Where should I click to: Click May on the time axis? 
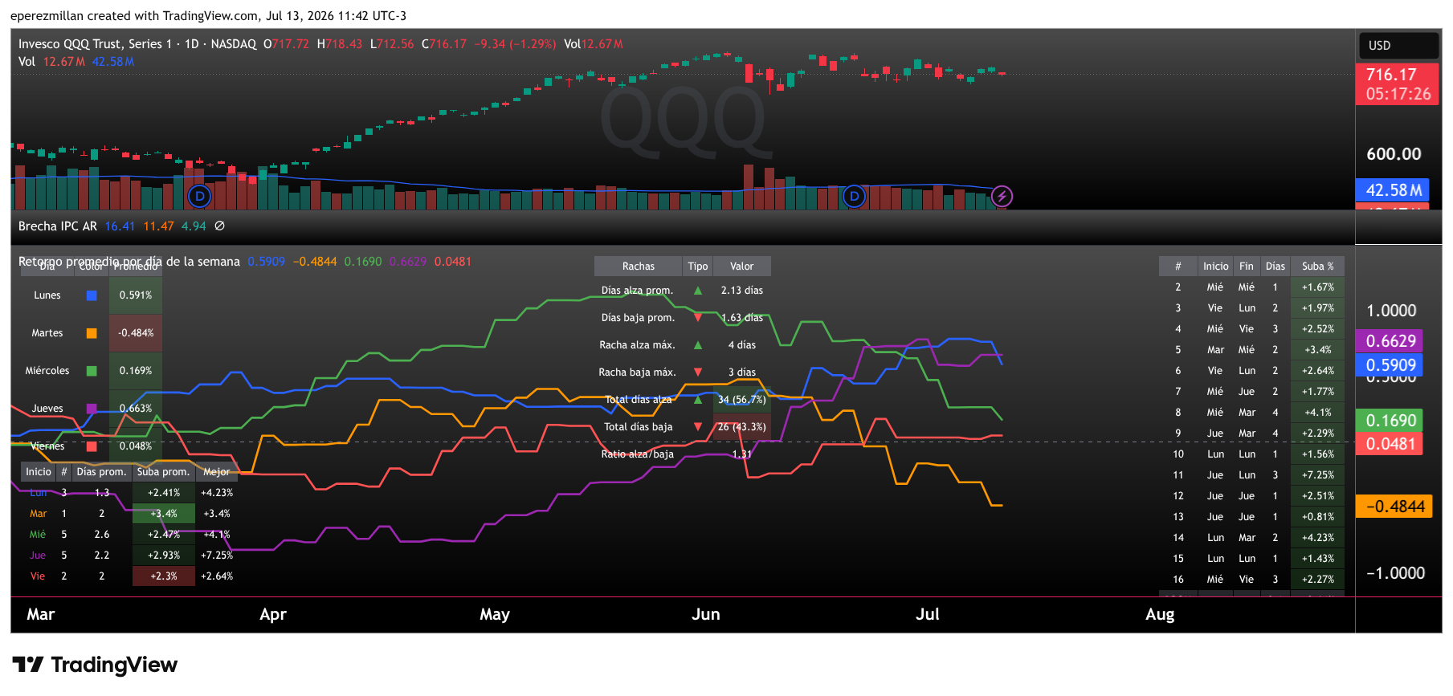[495, 615]
